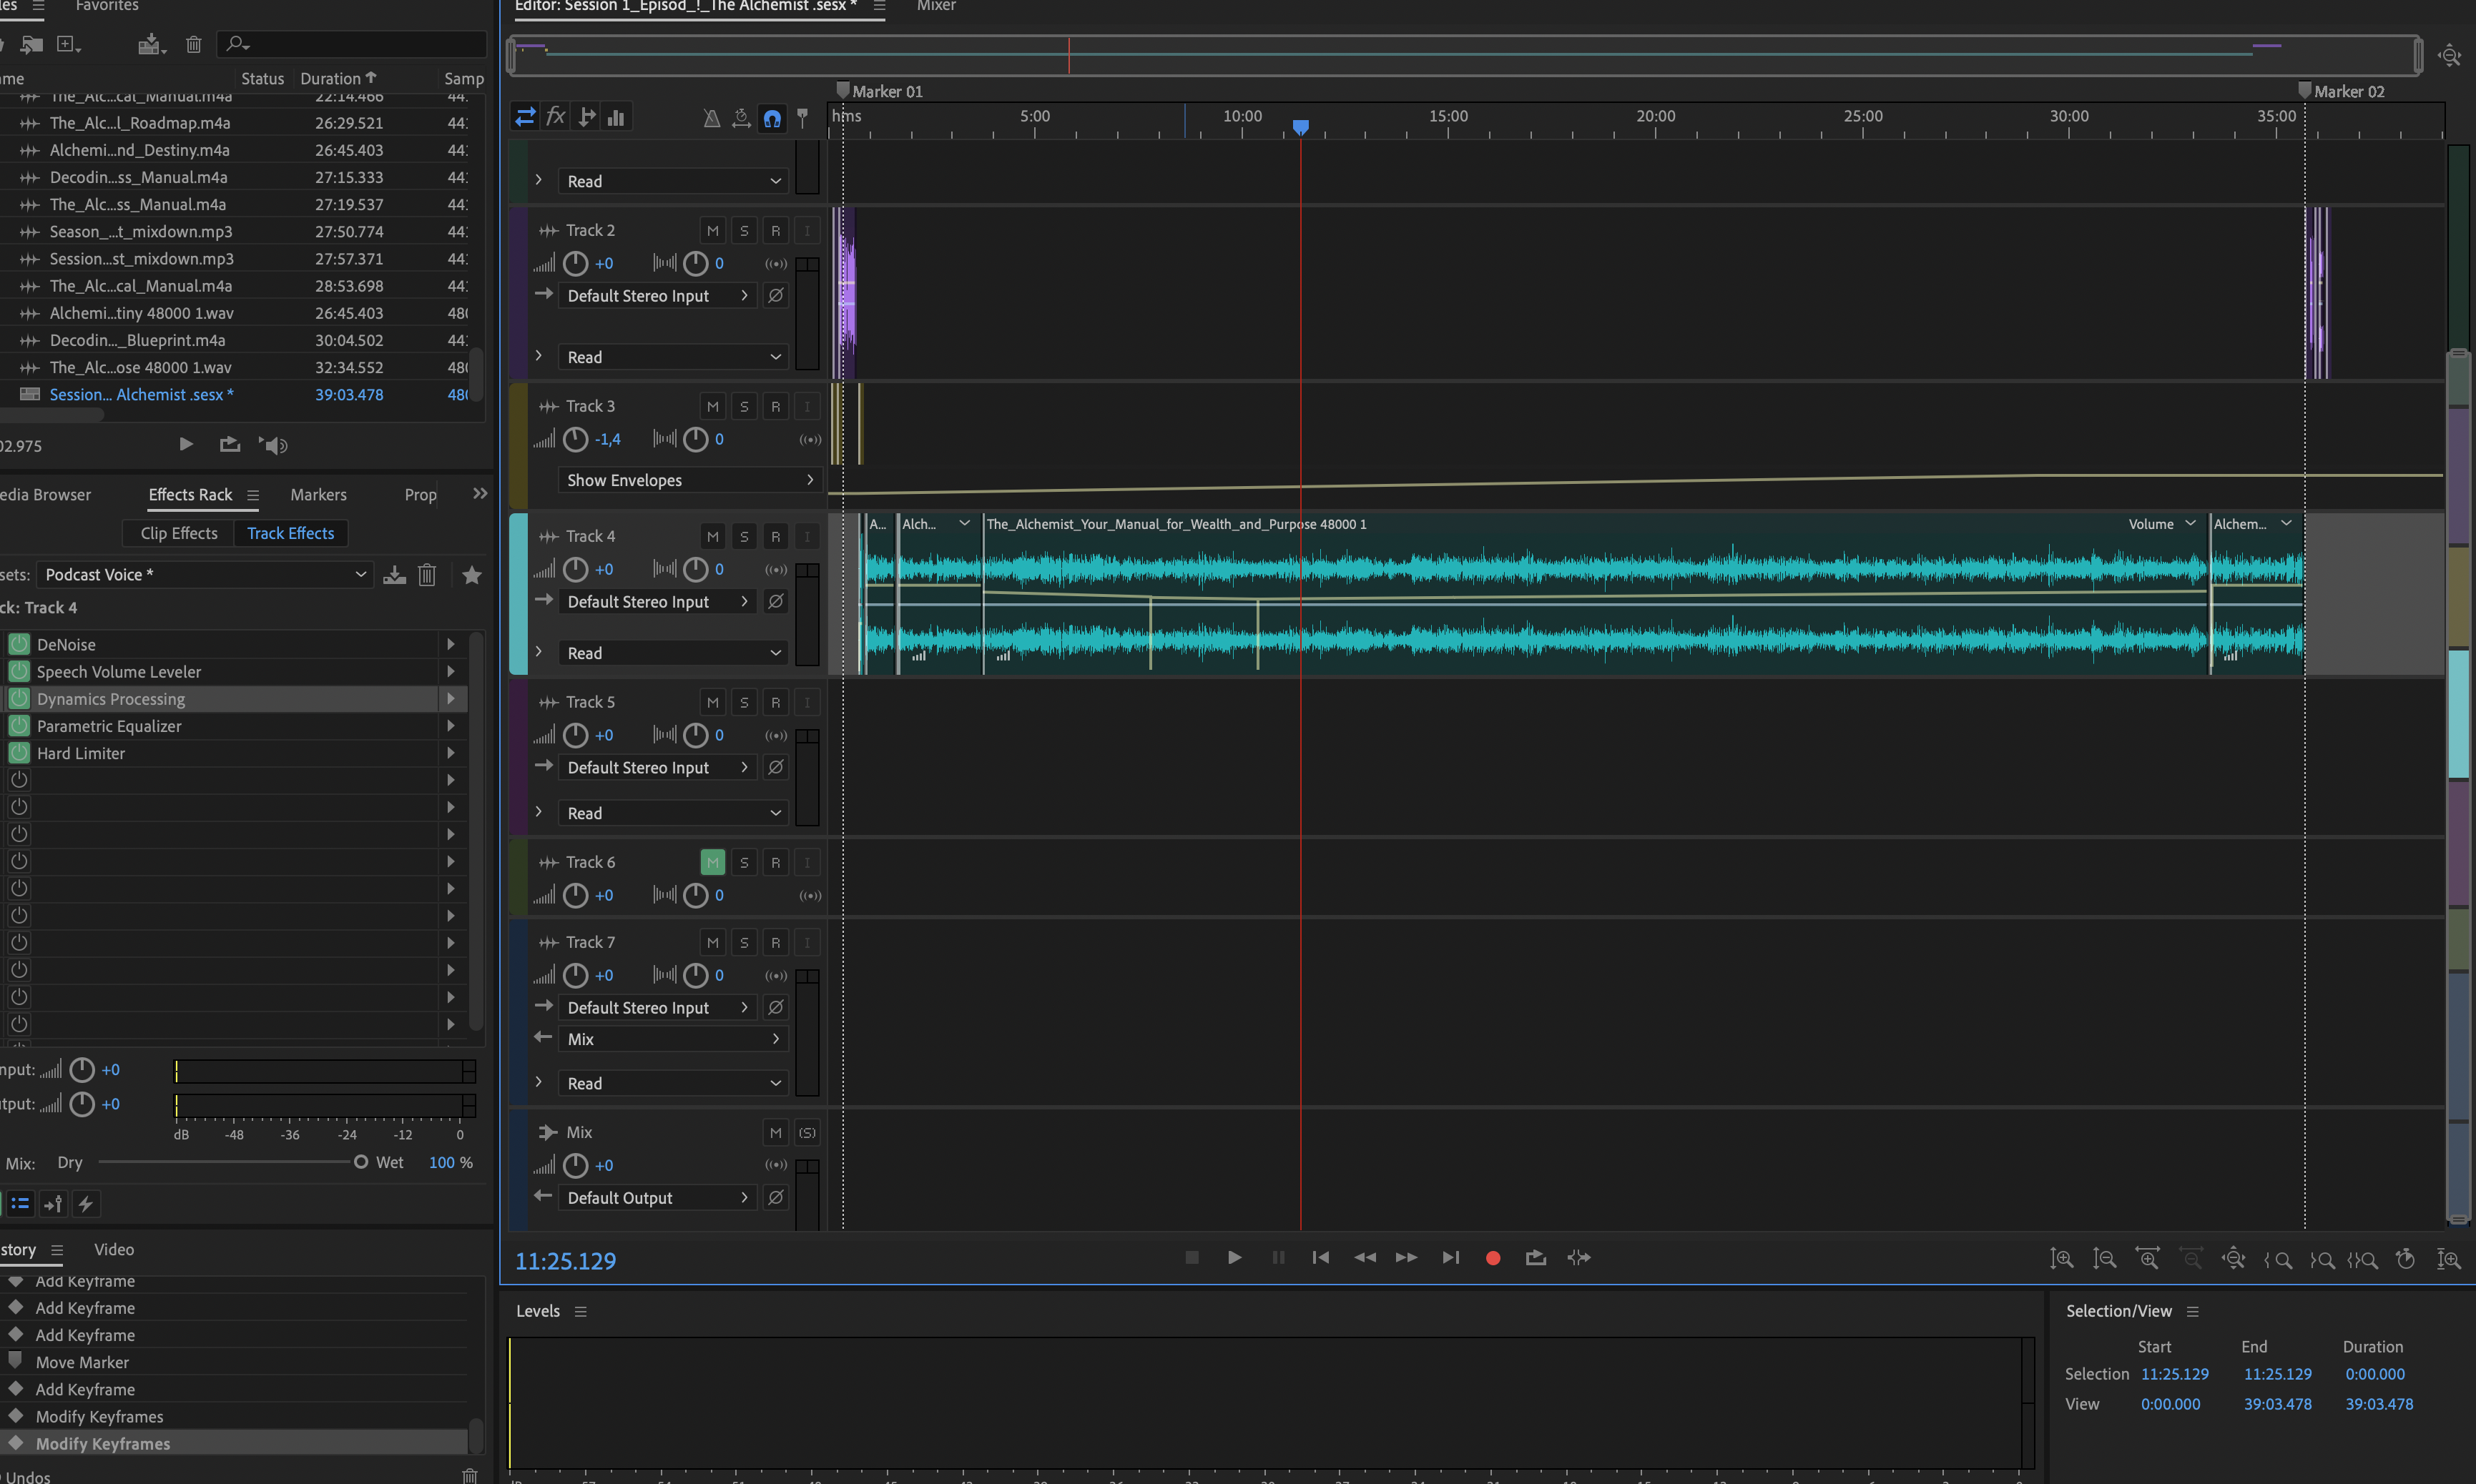Image resolution: width=2476 pixels, height=1484 pixels.
Task: Click the Record button in transport controls
Action: coord(1493,1258)
